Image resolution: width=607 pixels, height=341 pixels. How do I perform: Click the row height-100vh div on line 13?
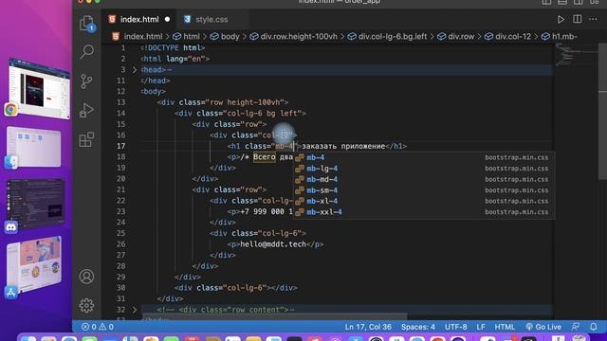pos(223,102)
